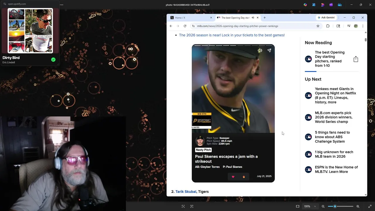375x211 pixels.
Task: Reload the MLB page
Action: [x=185, y=26]
